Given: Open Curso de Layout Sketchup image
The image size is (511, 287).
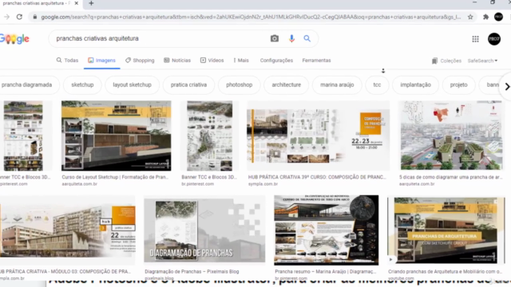Looking at the screenshot, I should pyautogui.click(x=117, y=136).
